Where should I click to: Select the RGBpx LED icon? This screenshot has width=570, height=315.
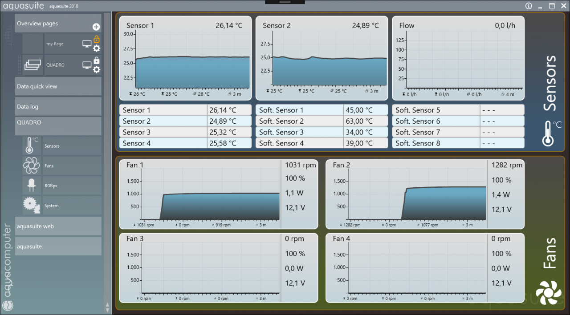pyautogui.click(x=32, y=186)
